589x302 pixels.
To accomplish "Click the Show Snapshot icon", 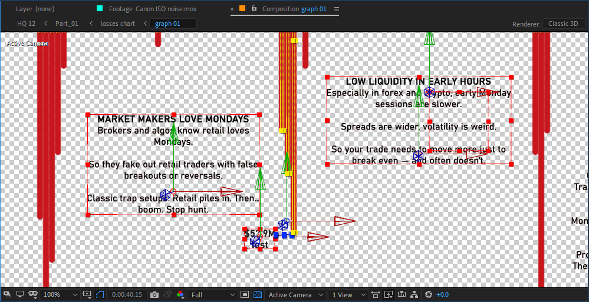I will click(167, 295).
